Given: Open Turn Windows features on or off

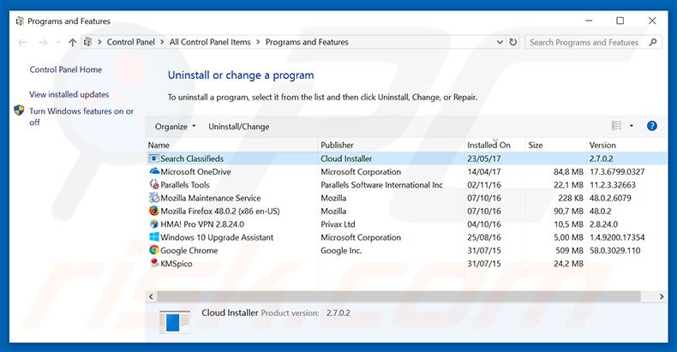Looking at the screenshot, I should [x=81, y=116].
